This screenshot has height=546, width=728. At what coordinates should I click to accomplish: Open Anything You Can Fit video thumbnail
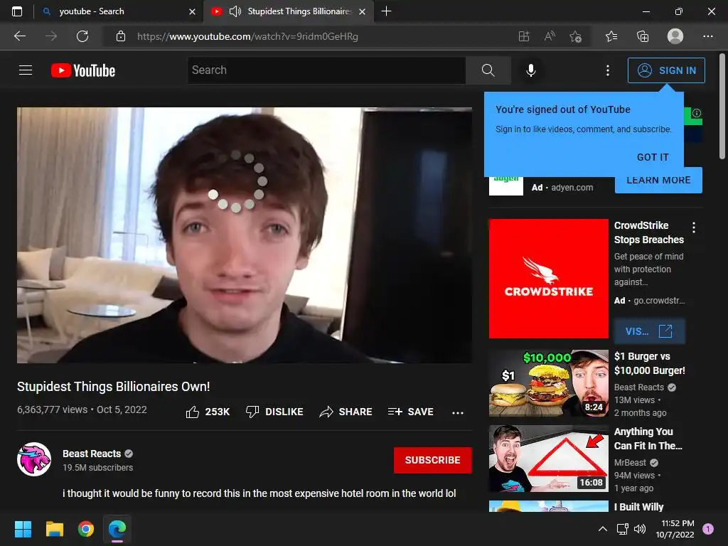pos(548,459)
